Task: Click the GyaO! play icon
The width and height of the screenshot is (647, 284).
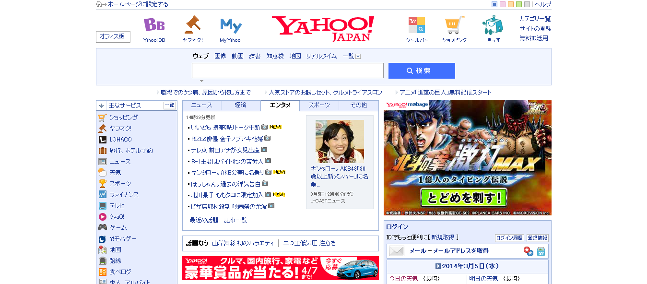Action: click(102, 217)
